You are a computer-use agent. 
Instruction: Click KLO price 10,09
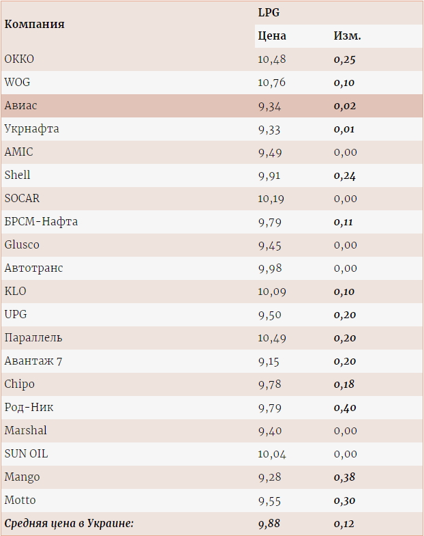pos(272,292)
